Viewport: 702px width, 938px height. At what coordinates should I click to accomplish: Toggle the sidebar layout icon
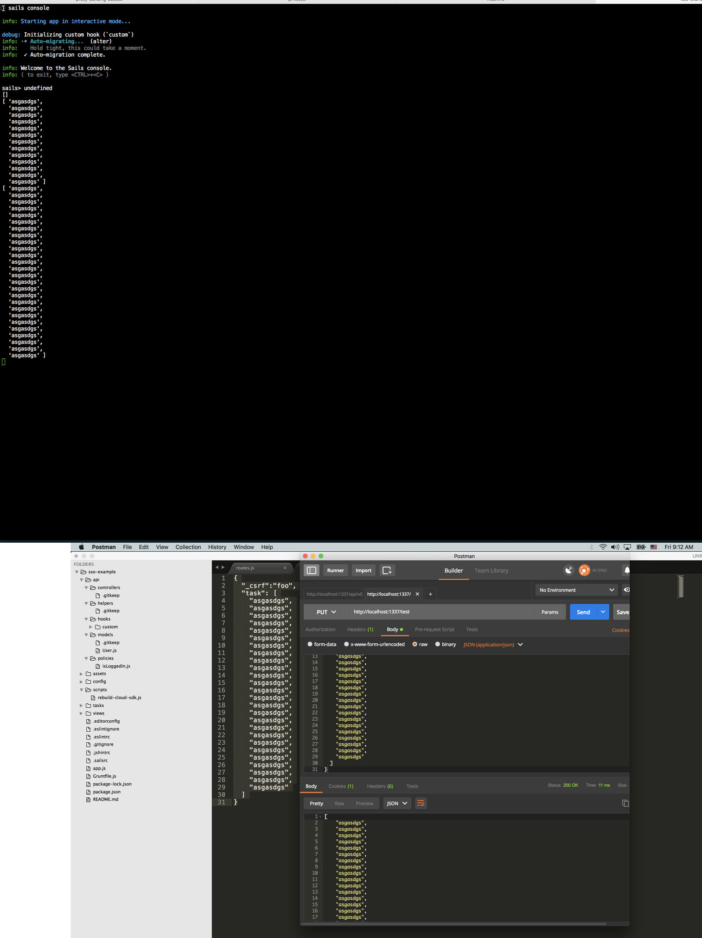312,570
